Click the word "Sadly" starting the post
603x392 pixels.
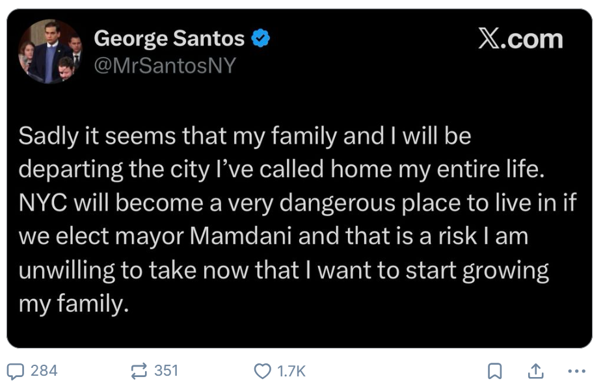[x=49, y=136]
